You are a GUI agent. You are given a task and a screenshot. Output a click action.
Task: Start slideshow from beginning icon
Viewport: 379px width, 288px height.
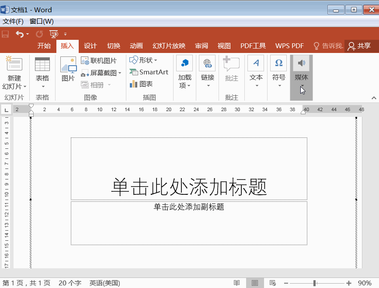54,34
